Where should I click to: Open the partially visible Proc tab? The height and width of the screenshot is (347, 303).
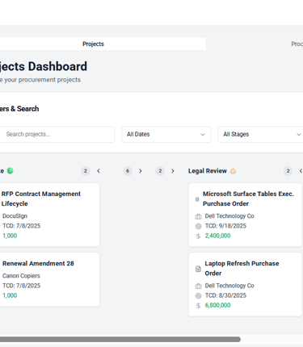tap(297, 44)
